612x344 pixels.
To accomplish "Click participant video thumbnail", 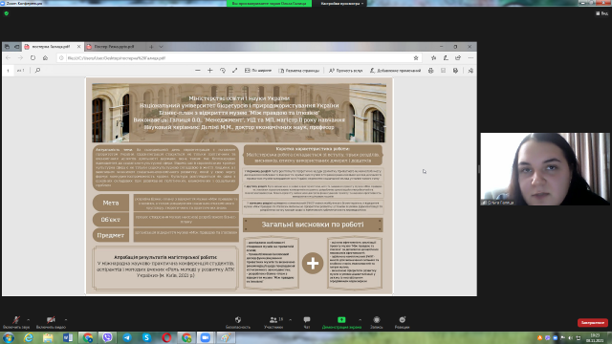I will tap(545, 169).
